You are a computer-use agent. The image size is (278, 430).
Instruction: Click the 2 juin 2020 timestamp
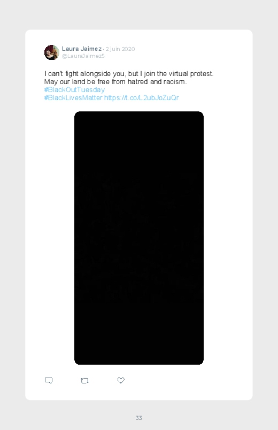click(120, 49)
